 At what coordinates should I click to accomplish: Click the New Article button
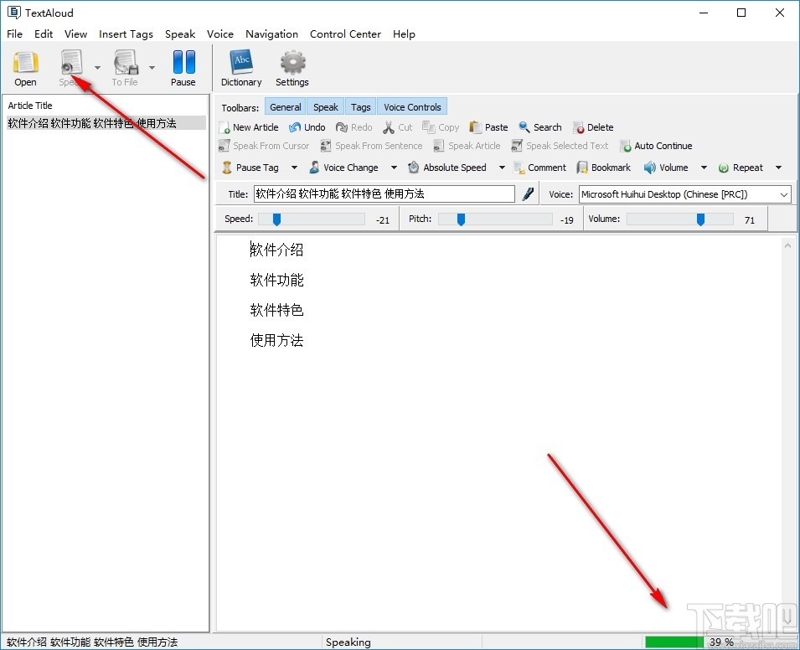[x=249, y=126]
